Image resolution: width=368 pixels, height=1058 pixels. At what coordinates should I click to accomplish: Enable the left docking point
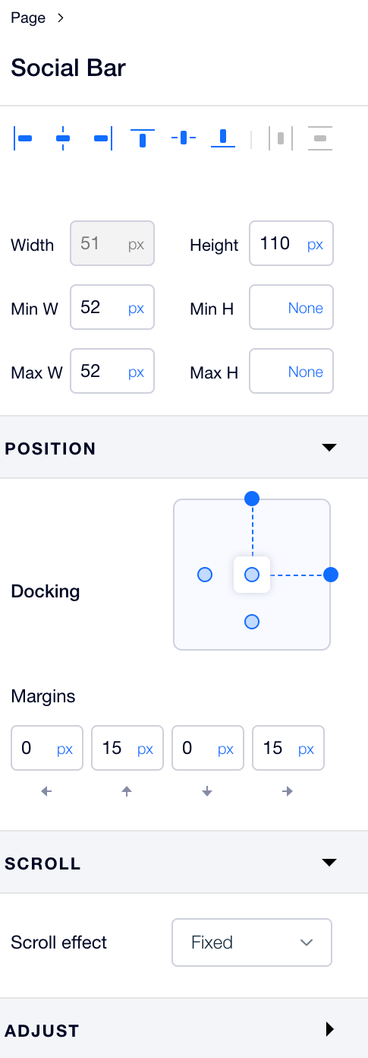point(204,575)
